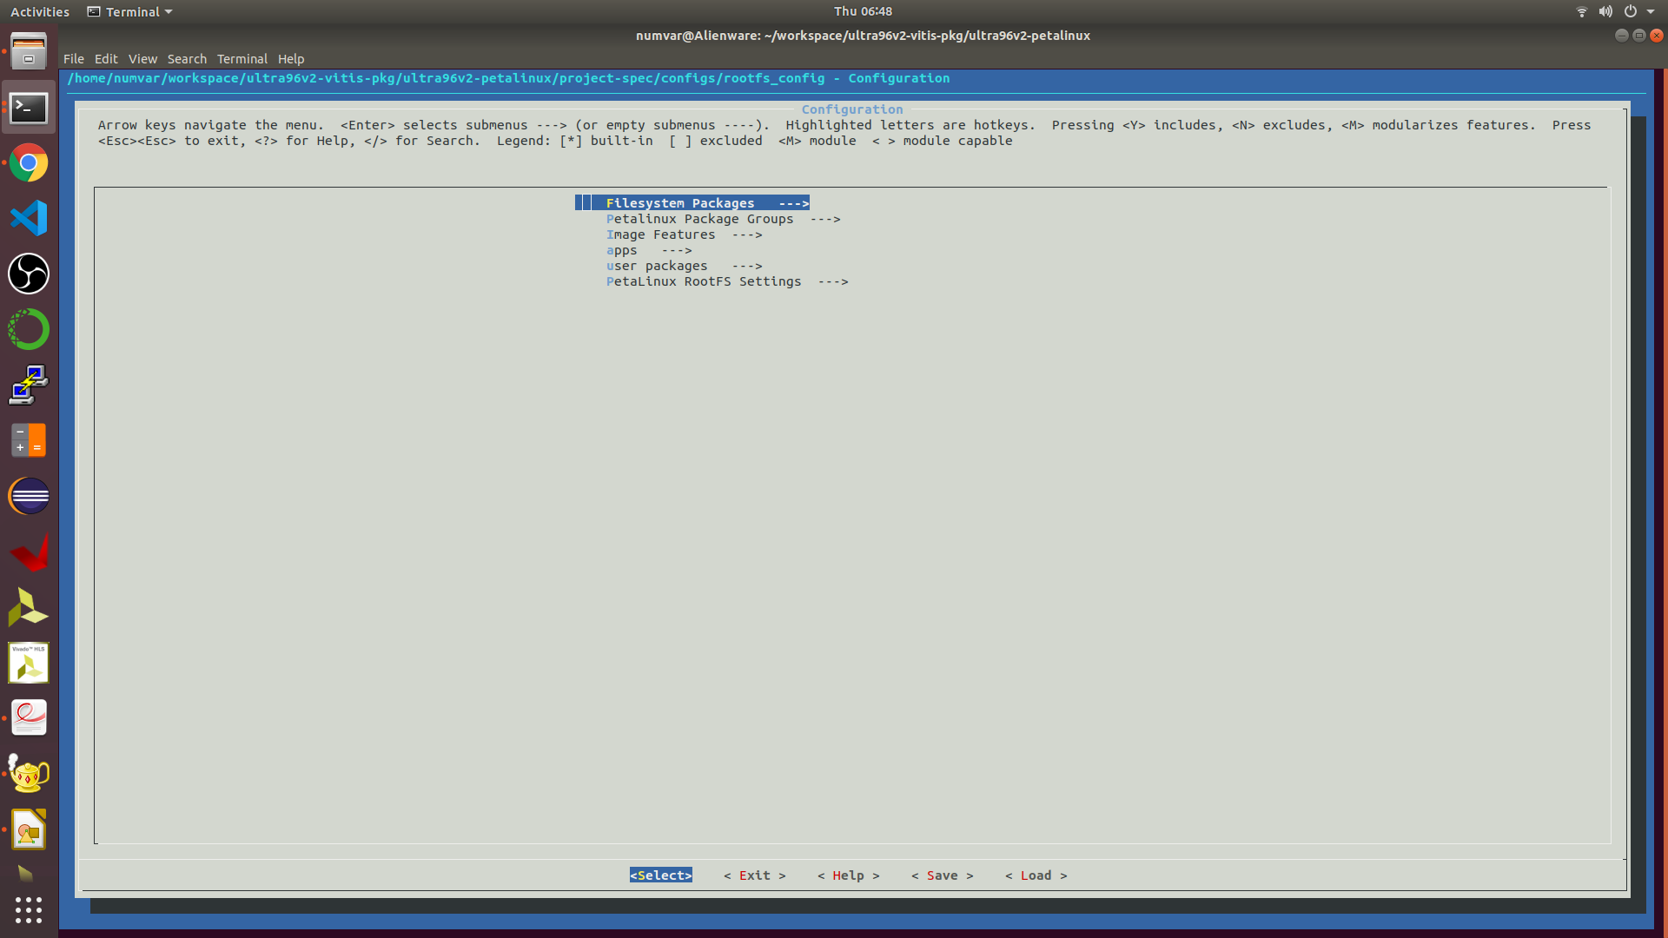Click the Exit button
1668x938 pixels.
(x=754, y=875)
